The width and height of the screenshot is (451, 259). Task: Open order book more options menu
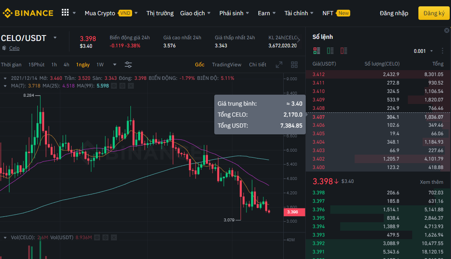[443, 51]
